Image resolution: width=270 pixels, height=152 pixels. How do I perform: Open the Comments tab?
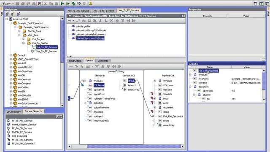pos(103,61)
